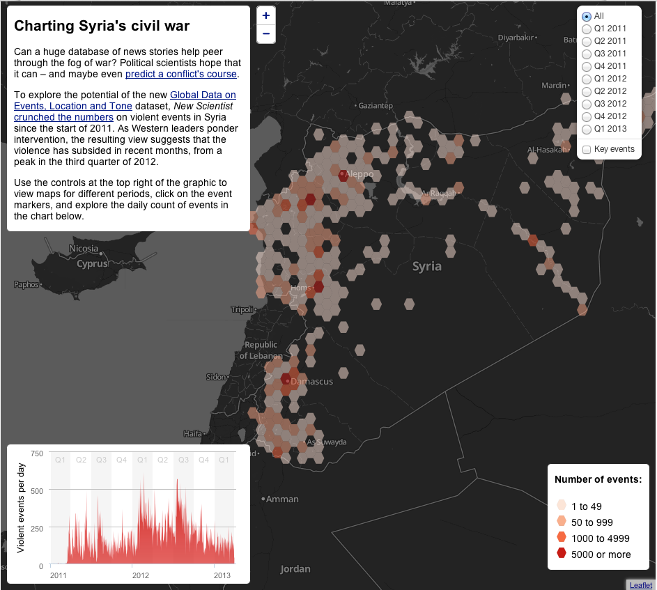Click the '5000 or more' legend hexagon
This screenshot has width=657, height=590.
(x=562, y=554)
